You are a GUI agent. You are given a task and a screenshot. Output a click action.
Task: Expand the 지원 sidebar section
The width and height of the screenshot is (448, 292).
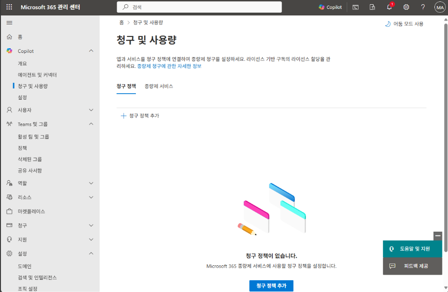pyautogui.click(x=91, y=240)
